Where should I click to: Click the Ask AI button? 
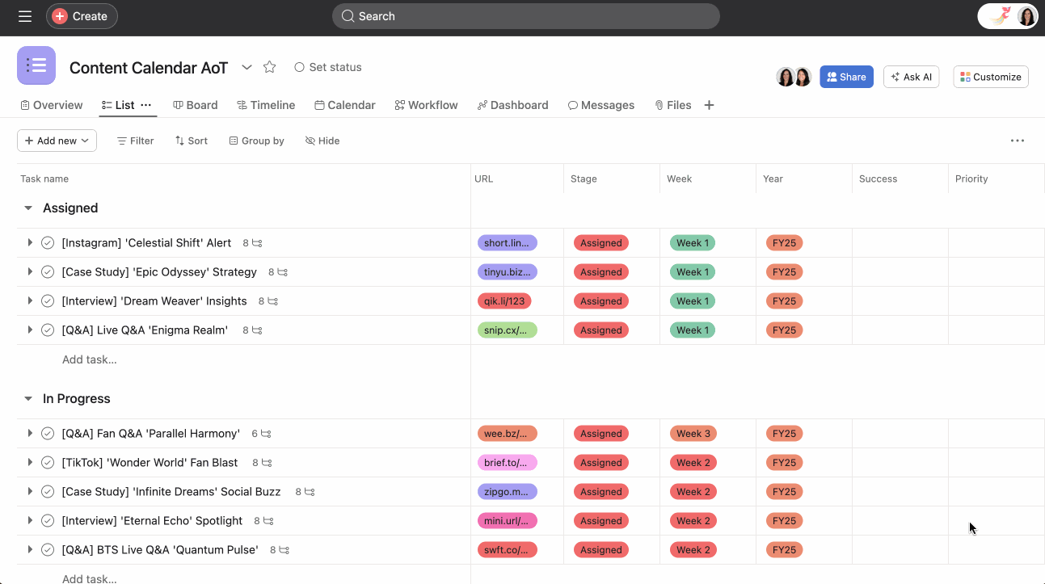pyautogui.click(x=911, y=77)
